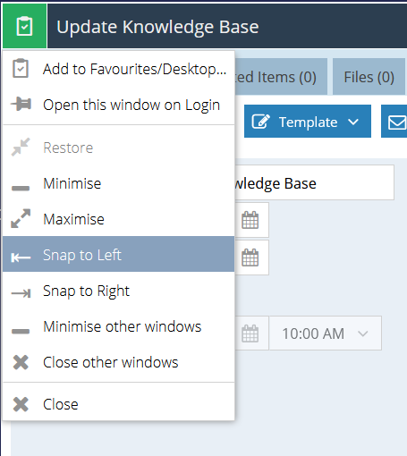Click the green clipboard window icon
The width and height of the screenshot is (407, 456).
24,26
